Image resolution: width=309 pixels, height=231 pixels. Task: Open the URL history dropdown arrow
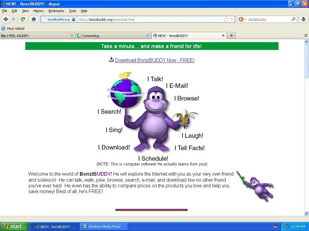click(x=232, y=19)
